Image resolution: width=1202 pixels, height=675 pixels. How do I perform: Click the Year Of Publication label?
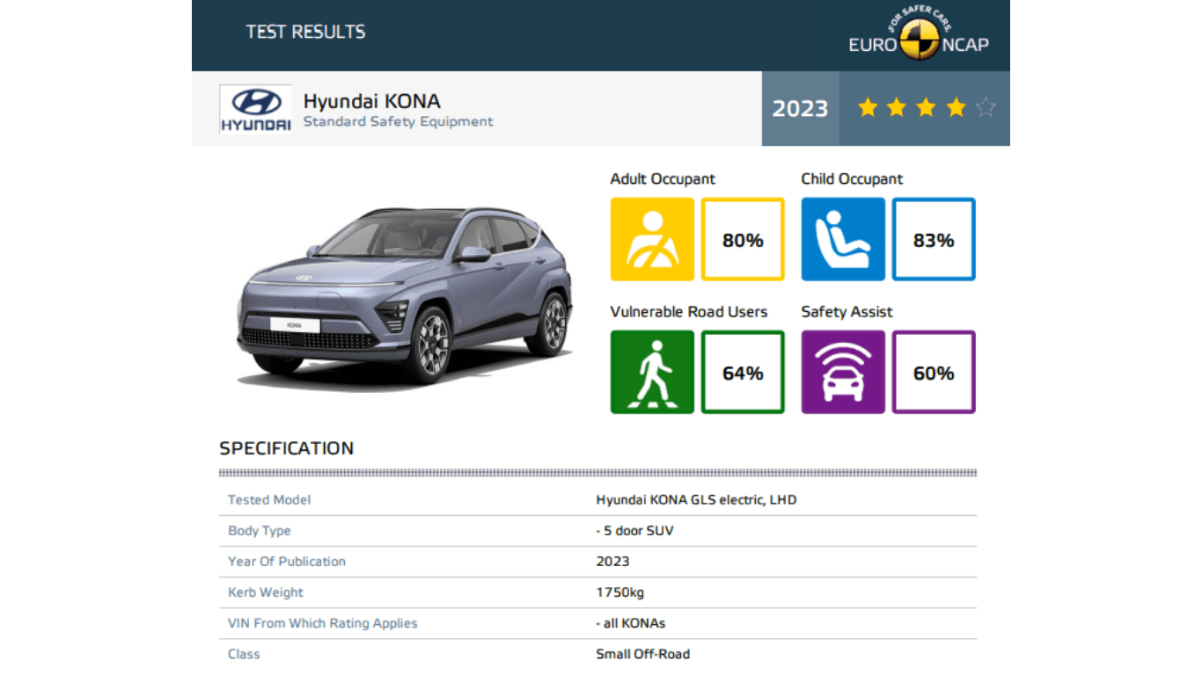pyautogui.click(x=287, y=562)
